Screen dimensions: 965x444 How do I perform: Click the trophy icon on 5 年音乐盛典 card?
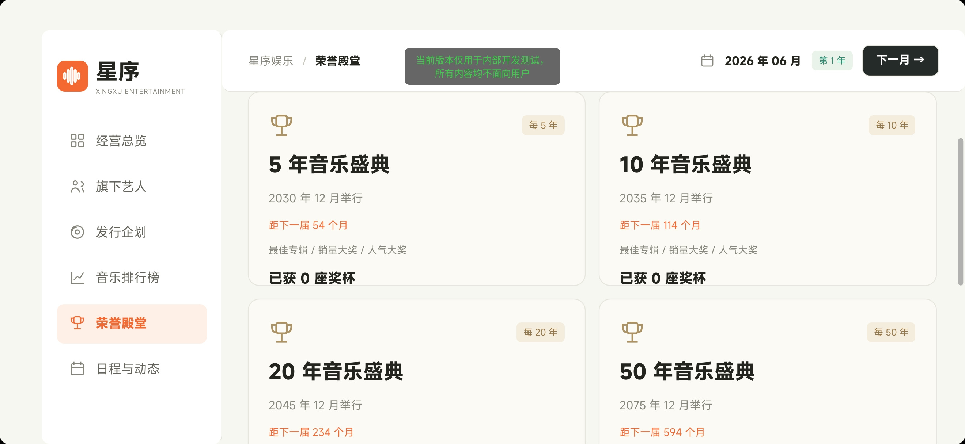coord(281,125)
